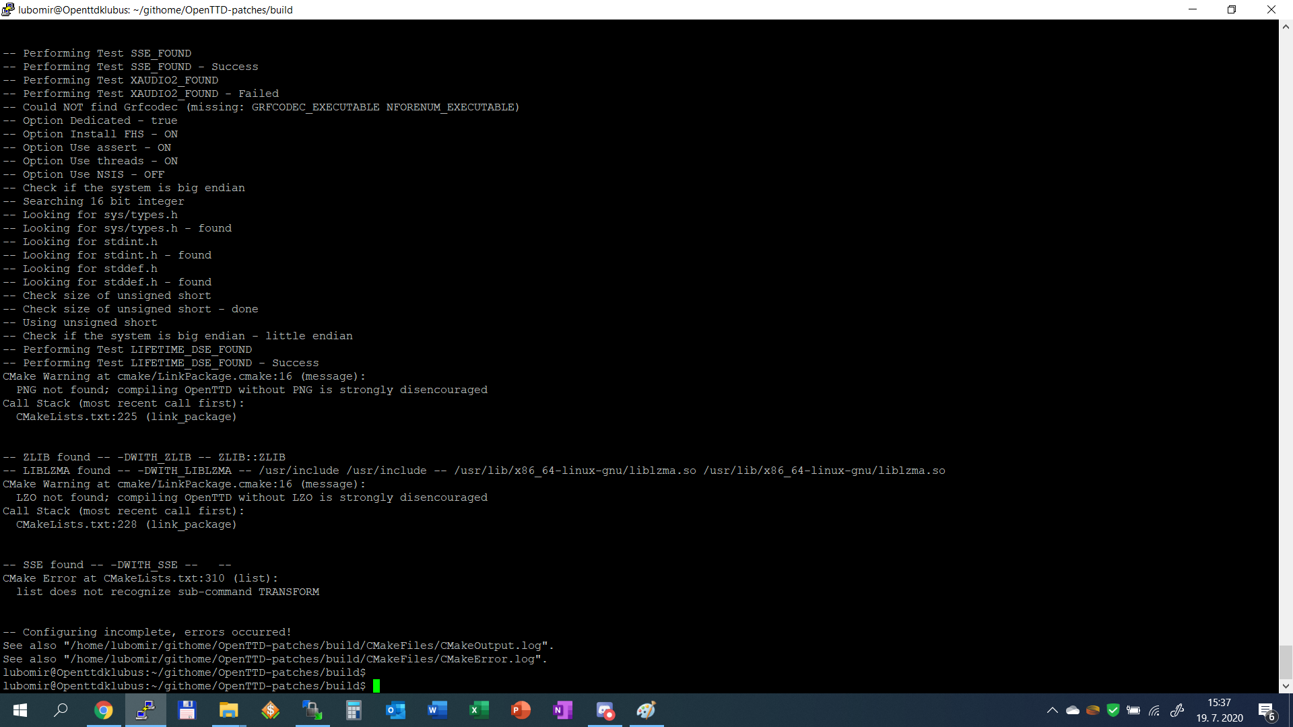Click the 'PNG not found' warning line

(x=252, y=390)
